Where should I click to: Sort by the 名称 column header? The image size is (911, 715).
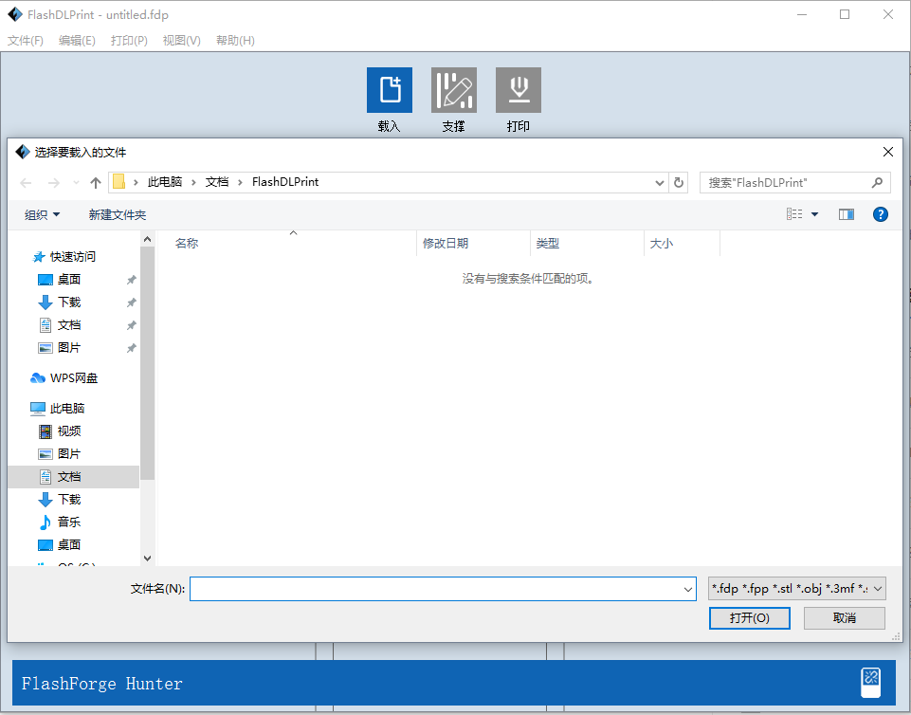(x=187, y=244)
